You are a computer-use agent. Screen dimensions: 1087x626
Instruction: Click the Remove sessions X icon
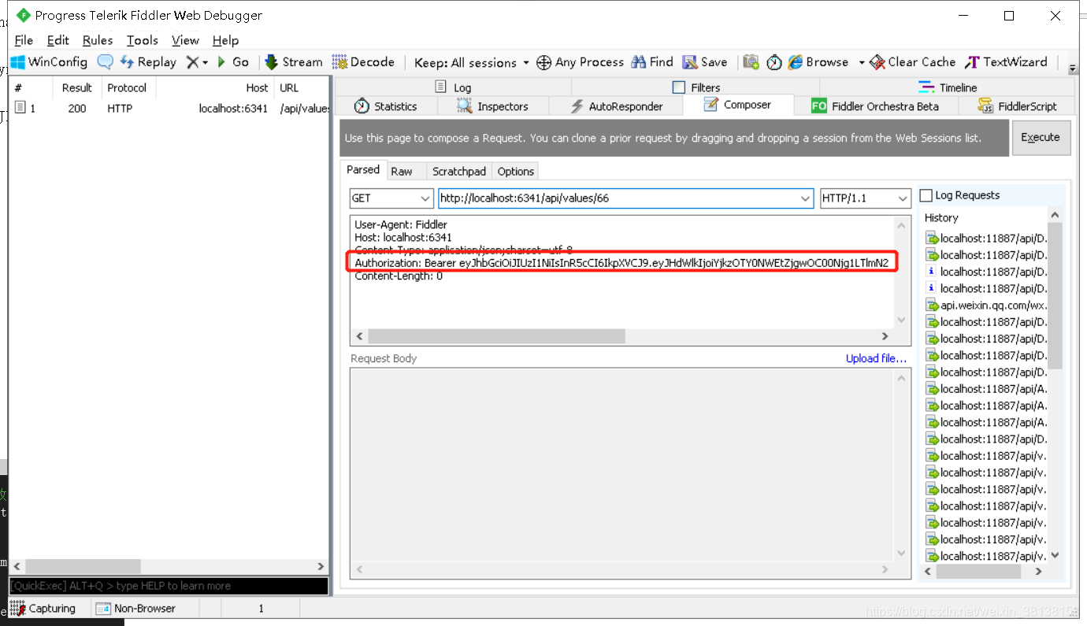(x=191, y=62)
